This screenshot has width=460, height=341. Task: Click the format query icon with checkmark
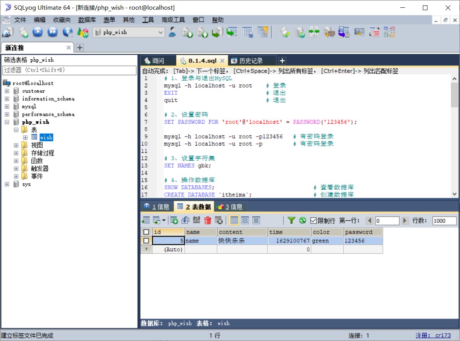coord(285,32)
